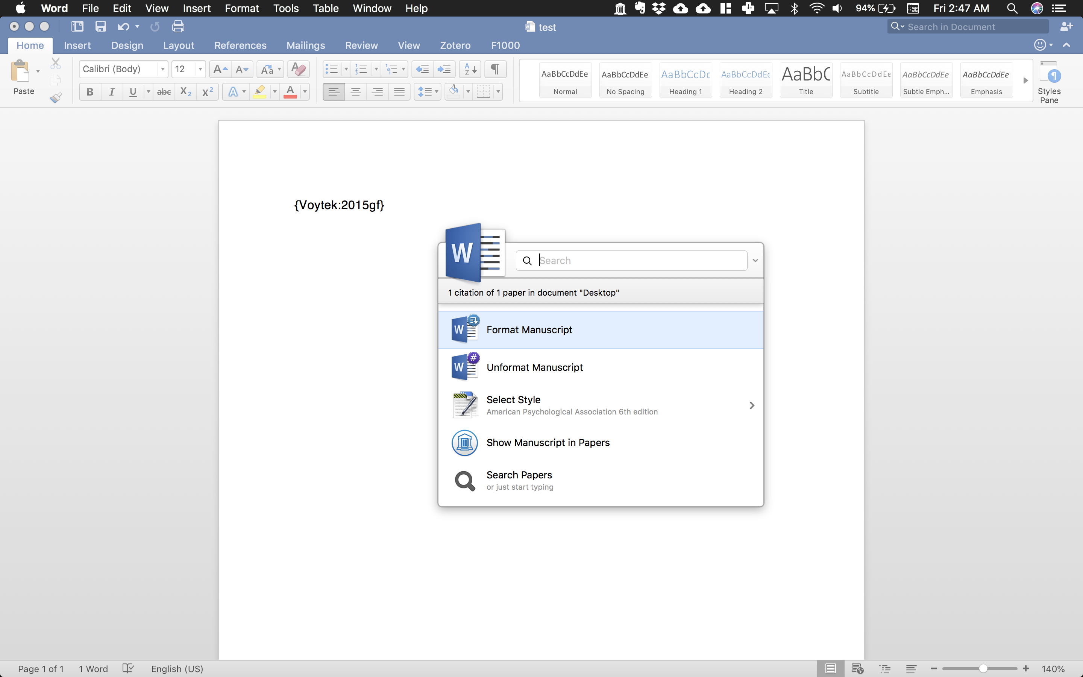
Task: Click the Copy icon below the Cut icon
Action: (x=56, y=80)
